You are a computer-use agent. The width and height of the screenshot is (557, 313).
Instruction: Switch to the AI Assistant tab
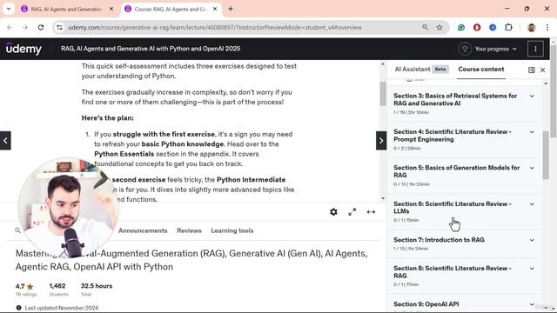pos(421,70)
